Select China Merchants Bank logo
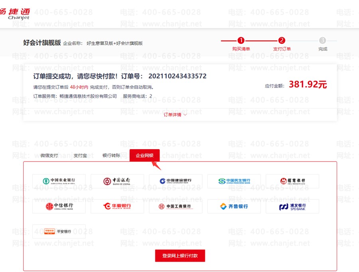Screen dimensions: 359x272 (292, 181)
